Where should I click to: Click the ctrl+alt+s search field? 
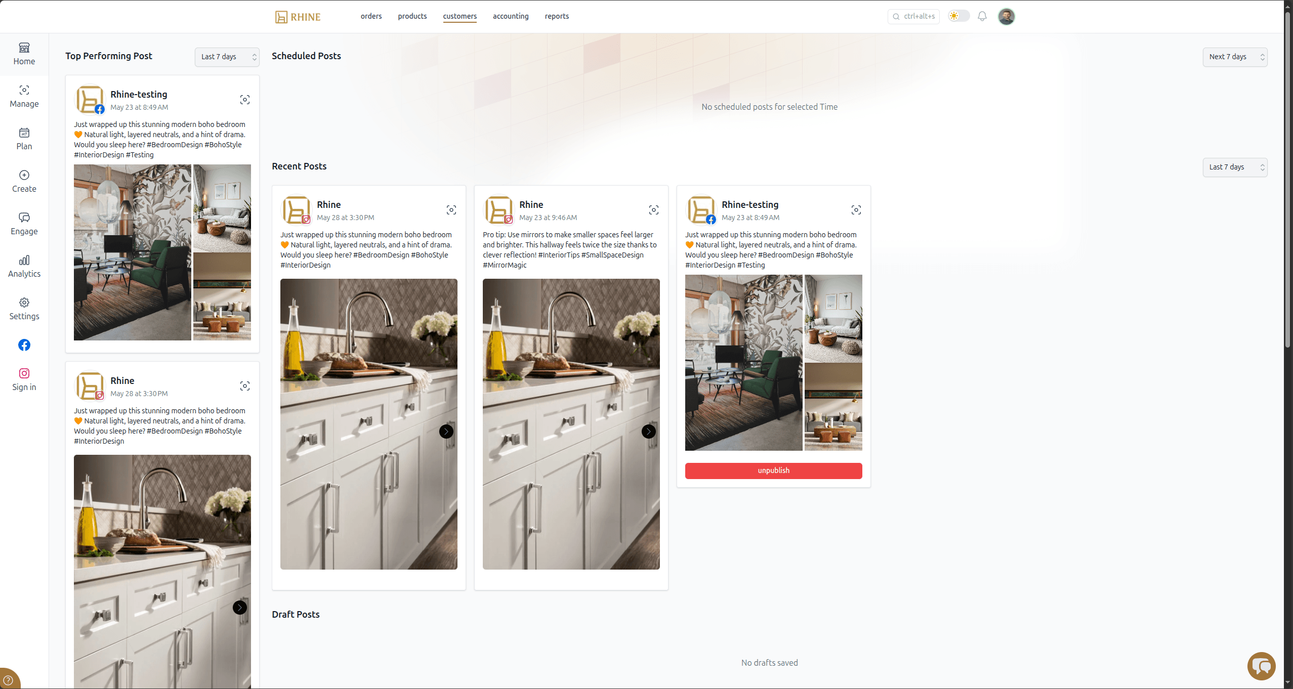coord(913,16)
